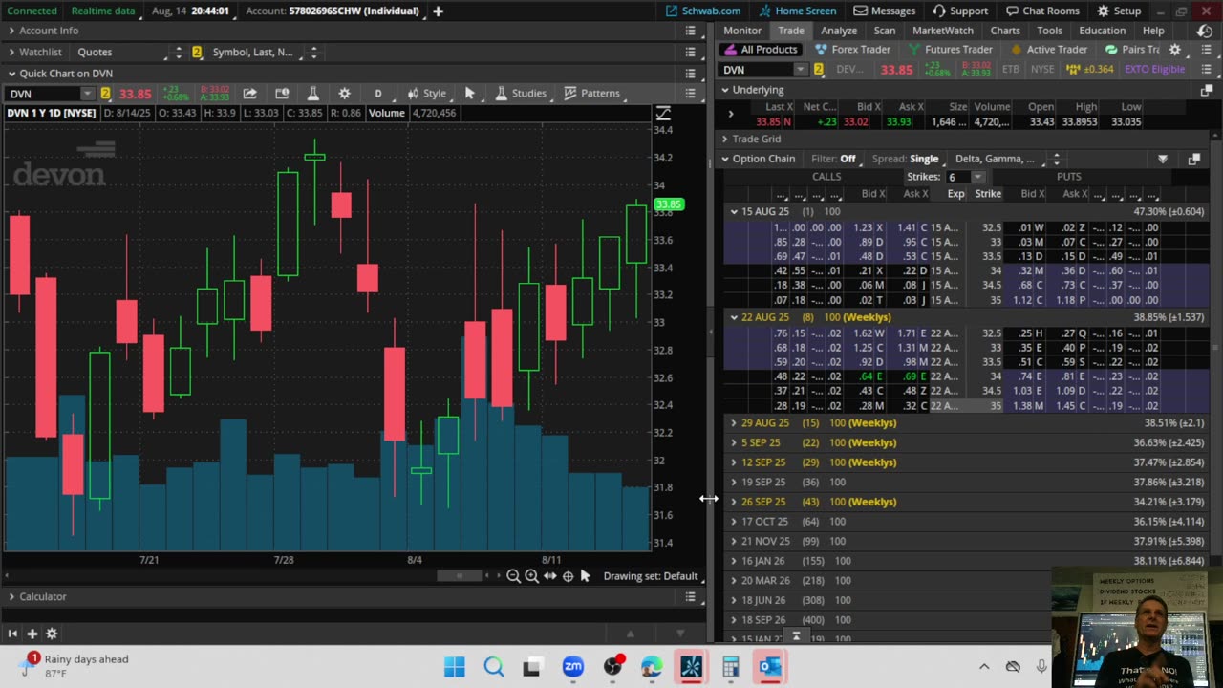
Task: Expand the Calculator panel
Action: coord(11,596)
